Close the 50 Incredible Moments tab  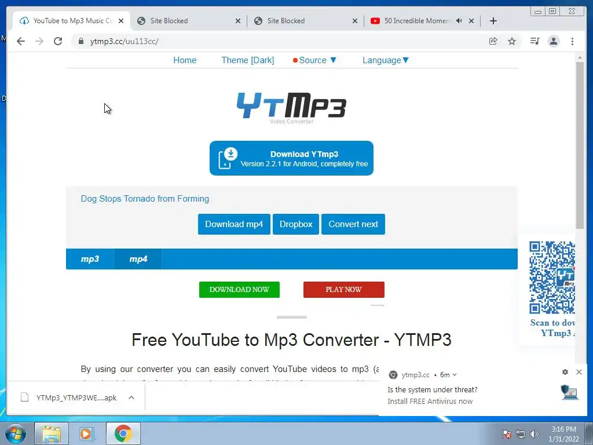pos(471,21)
